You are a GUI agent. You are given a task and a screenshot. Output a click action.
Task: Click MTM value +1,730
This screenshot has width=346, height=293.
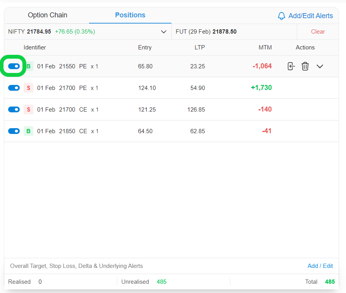(x=261, y=88)
